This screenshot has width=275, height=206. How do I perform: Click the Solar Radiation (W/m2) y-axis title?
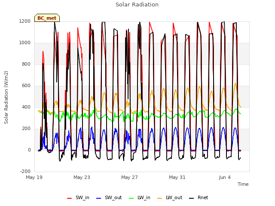tap(6, 97)
